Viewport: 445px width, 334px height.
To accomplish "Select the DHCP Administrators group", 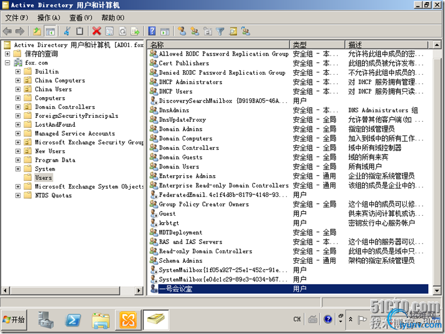I will (190, 82).
